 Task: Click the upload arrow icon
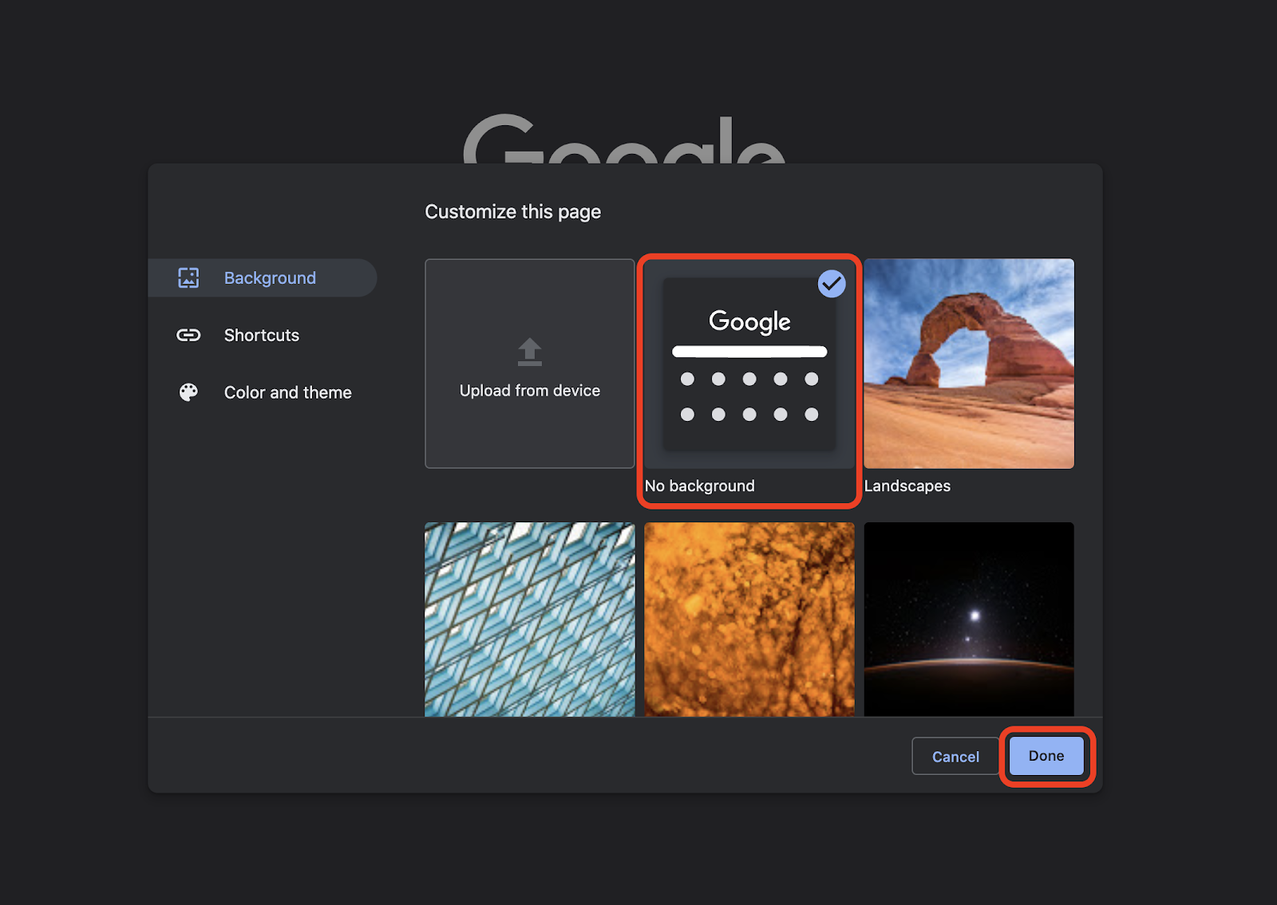530,352
